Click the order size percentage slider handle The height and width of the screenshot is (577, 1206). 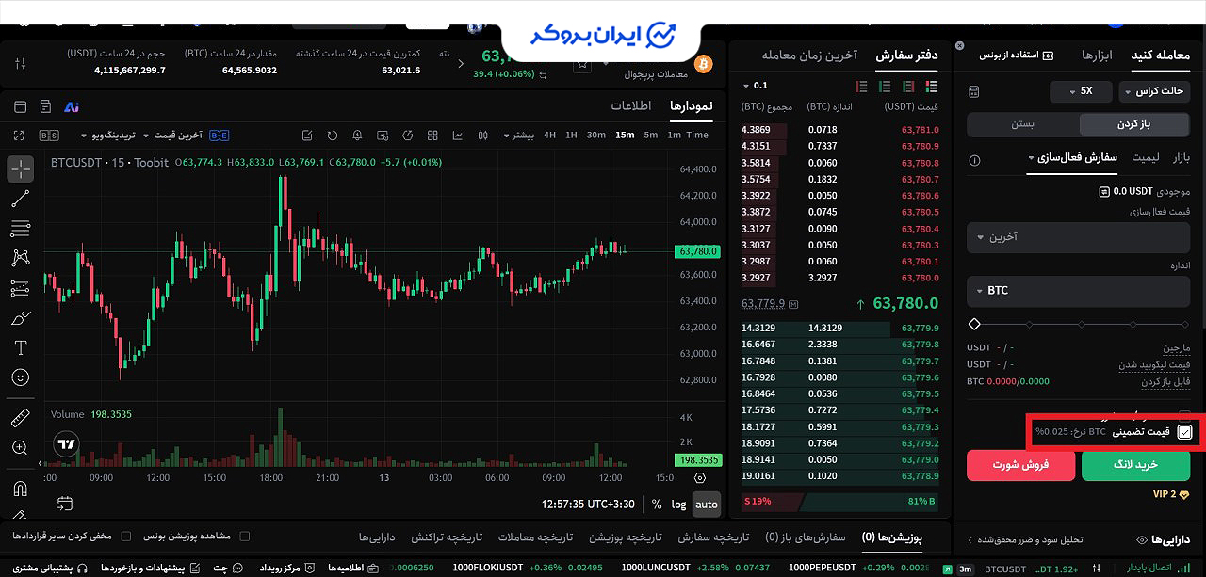pos(974,324)
